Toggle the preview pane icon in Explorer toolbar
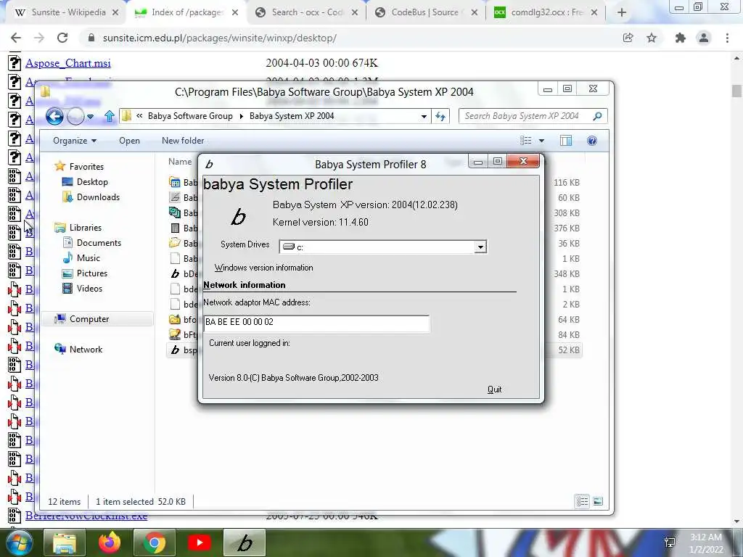This screenshot has height=557, width=743. (x=566, y=141)
